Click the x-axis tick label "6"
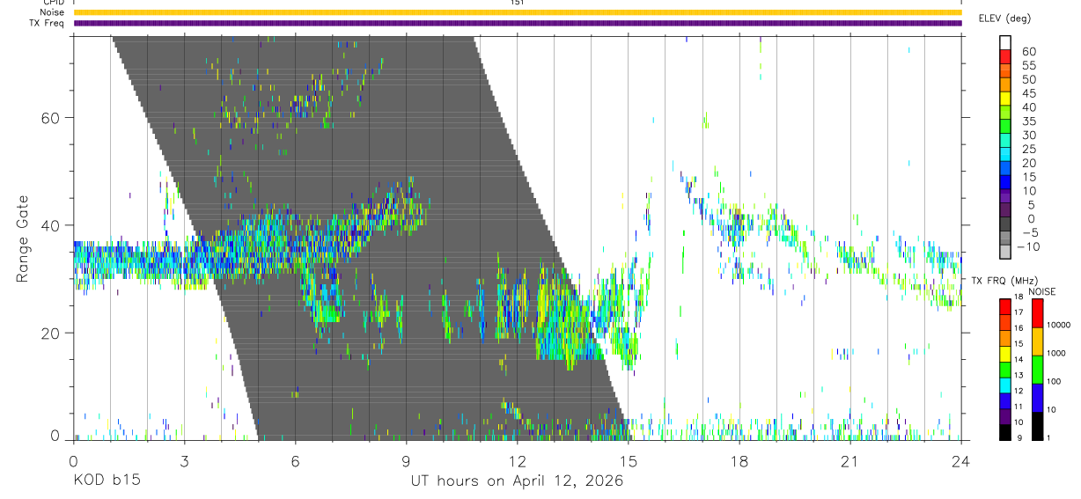 [295, 461]
